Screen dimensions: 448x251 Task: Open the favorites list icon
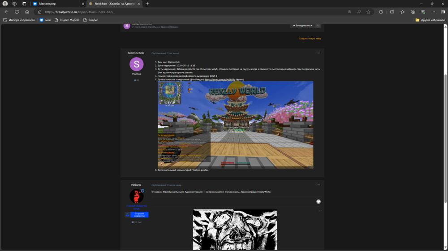[402, 12]
